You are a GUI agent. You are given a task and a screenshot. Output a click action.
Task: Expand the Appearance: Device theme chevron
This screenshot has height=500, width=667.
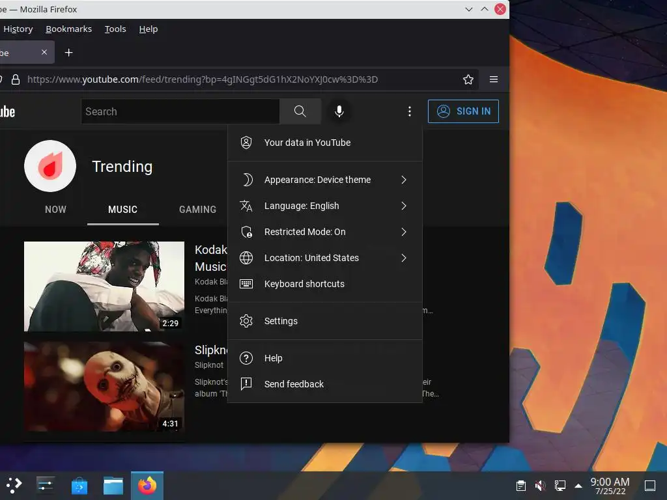[404, 180]
